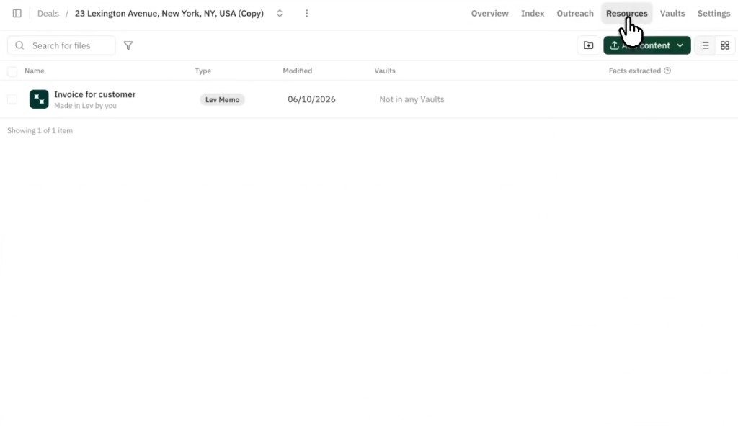Image resolution: width=738 pixels, height=429 pixels.
Task: Sort by the Modified column header
Action: [298, 71]
